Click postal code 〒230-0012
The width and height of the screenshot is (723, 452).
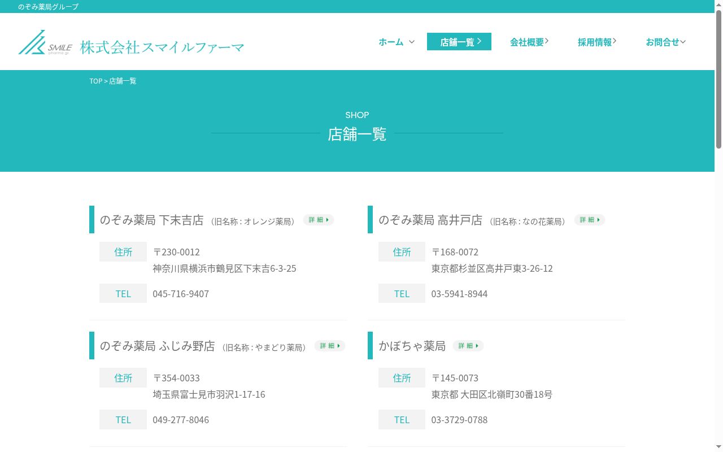[176, 252]
